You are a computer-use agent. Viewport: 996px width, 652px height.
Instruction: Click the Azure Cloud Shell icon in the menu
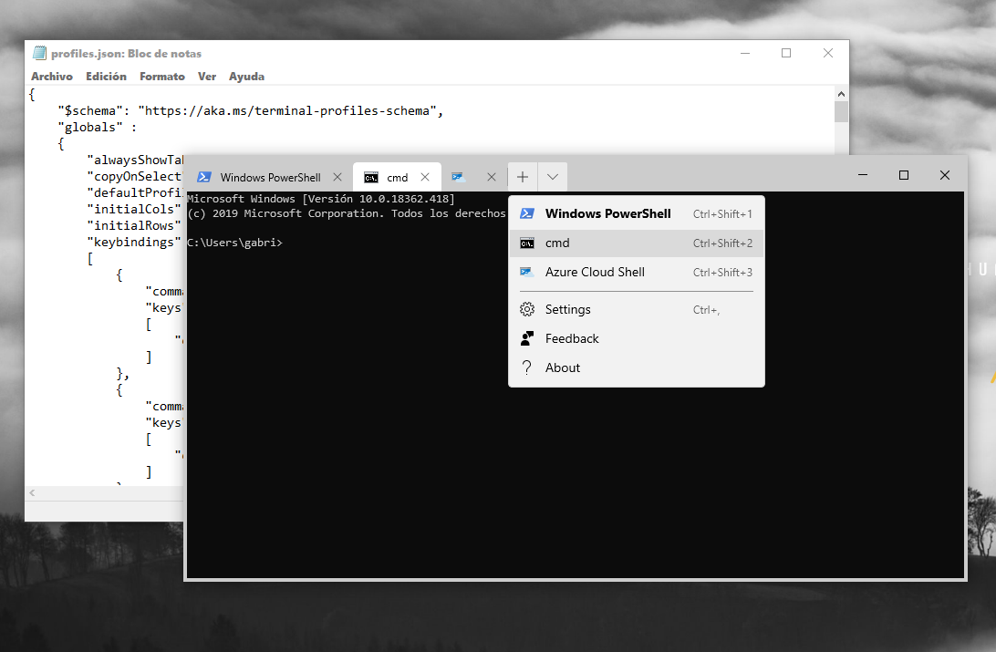click(x=526, y=272)
